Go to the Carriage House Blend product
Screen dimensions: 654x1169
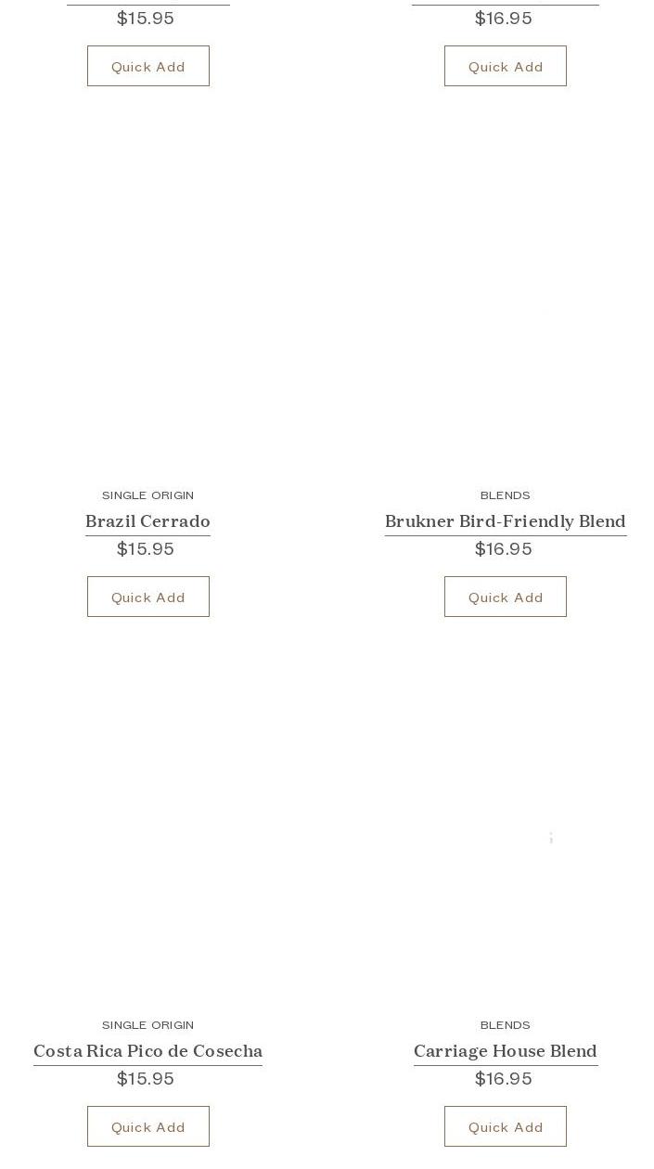pyautogui.click(x=506, y=1051)
